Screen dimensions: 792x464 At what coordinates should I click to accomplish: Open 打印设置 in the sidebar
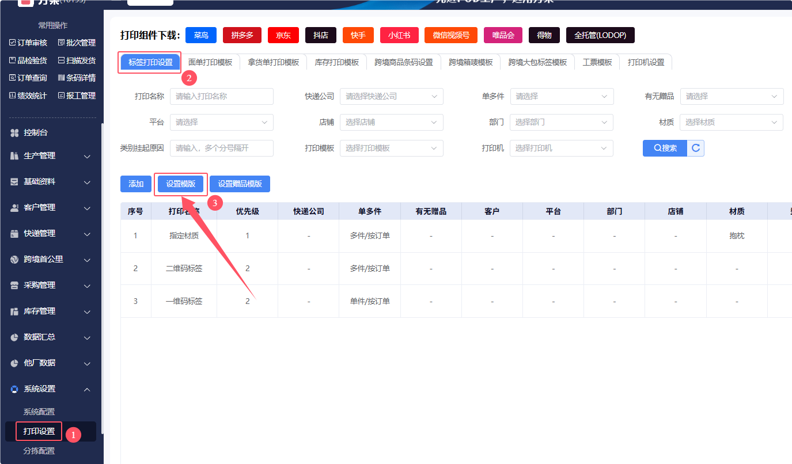tap(39, 431)
